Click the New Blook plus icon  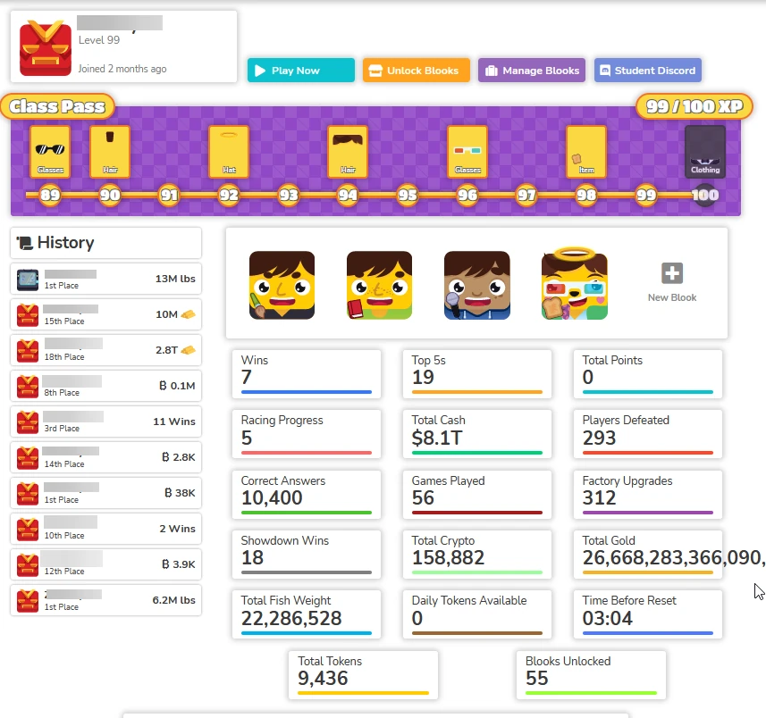(x=671, y=273)
